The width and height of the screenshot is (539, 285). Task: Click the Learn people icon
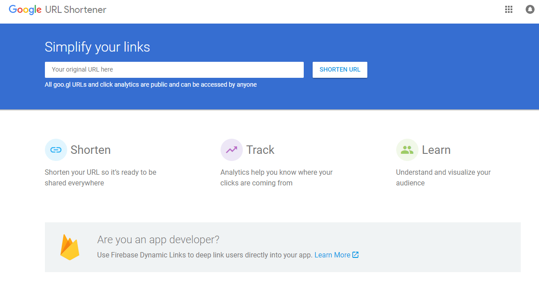(x=407, y=150)
